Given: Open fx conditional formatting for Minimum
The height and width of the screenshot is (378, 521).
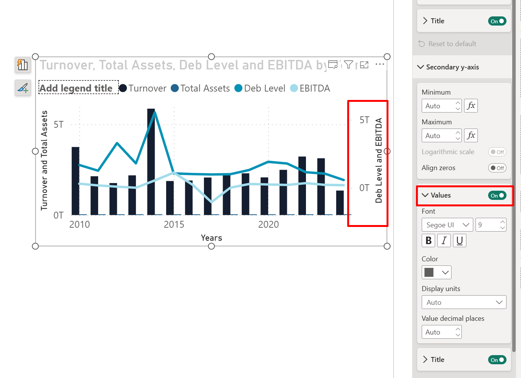Looking at the screenshot, I should coord(471,106).
